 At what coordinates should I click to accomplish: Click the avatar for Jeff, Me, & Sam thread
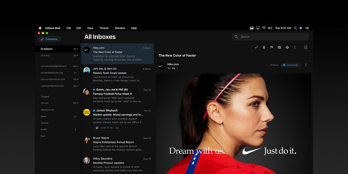point(87,71)
